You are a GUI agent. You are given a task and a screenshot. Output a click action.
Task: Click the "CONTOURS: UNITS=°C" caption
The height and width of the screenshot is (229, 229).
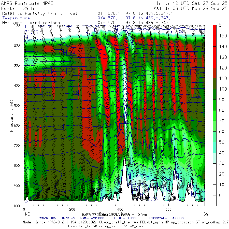pyautogui.click(x=58, y=218)
